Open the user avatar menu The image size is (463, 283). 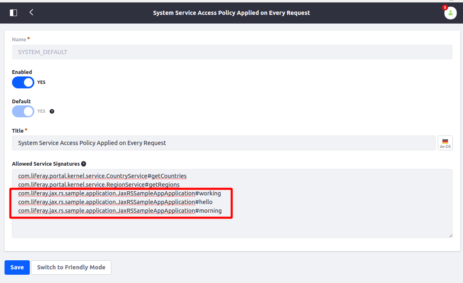point(450,13)
